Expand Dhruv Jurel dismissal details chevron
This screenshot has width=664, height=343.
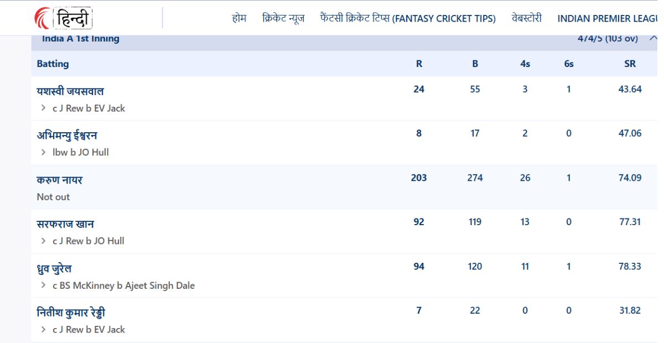pyautogui.click(x=44, y=285)
